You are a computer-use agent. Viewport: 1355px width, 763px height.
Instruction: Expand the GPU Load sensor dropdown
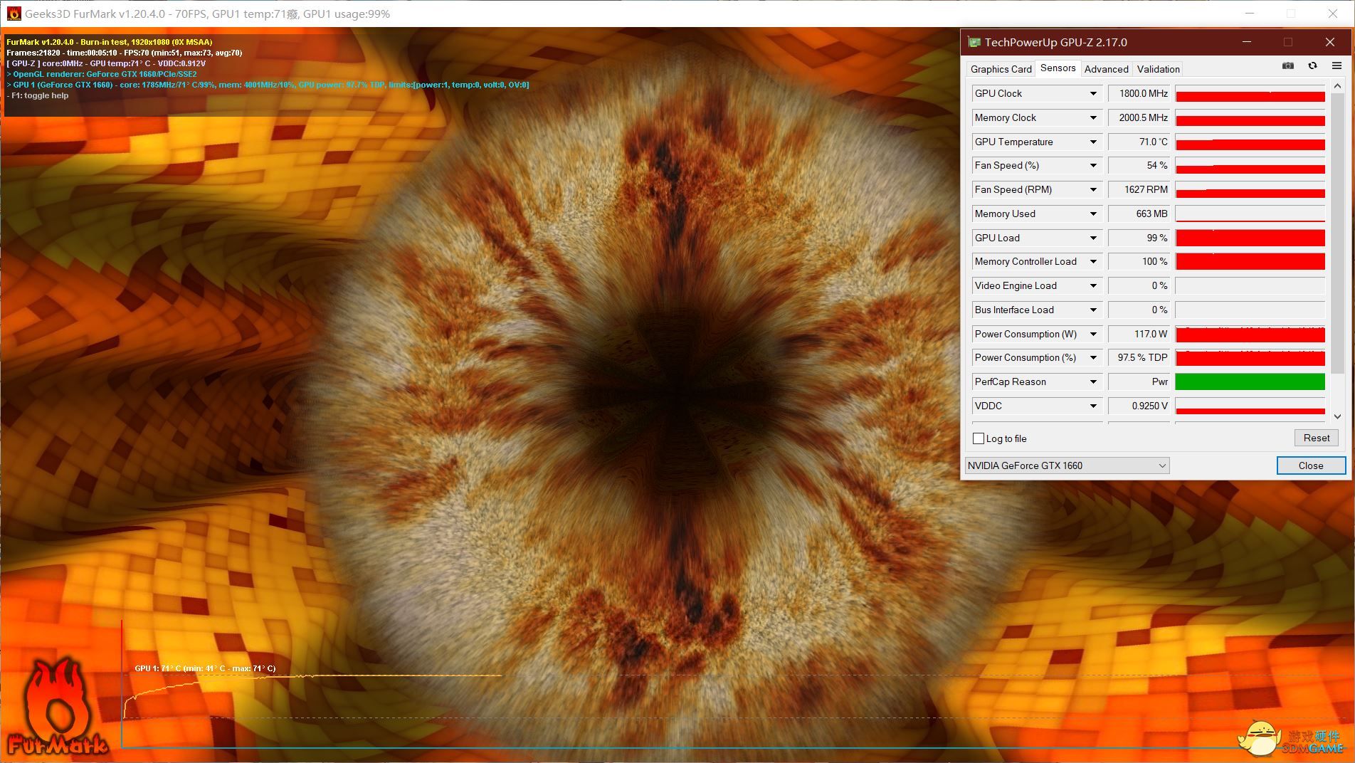pyautogui.click(x=1093, y=238)
